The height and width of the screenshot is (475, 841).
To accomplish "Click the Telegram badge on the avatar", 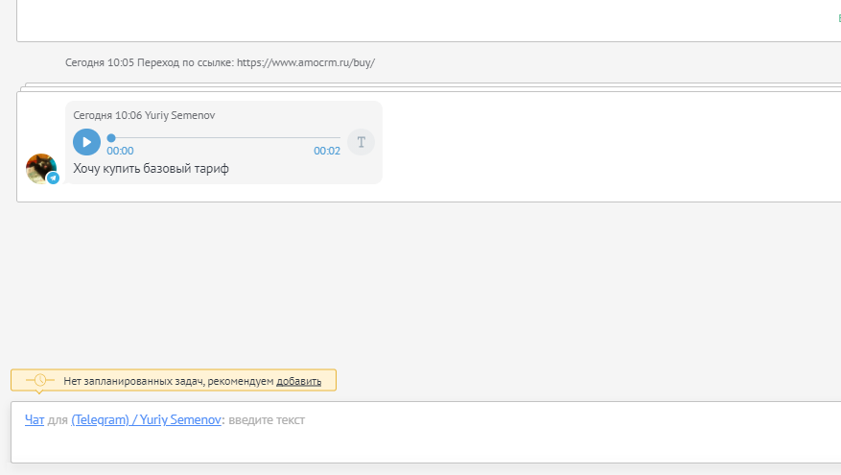I will pyautogui.click(x=54, y=178).
